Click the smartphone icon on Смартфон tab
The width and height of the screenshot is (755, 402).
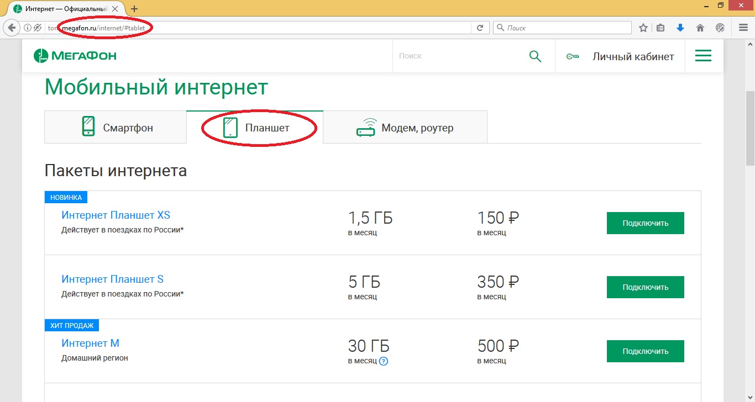pos(88,126)
